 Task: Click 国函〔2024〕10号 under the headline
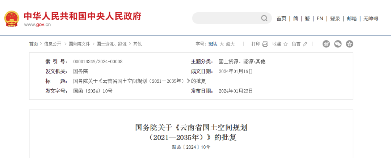(191, 147)
